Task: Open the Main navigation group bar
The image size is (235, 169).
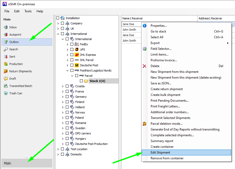Action: 27,163
